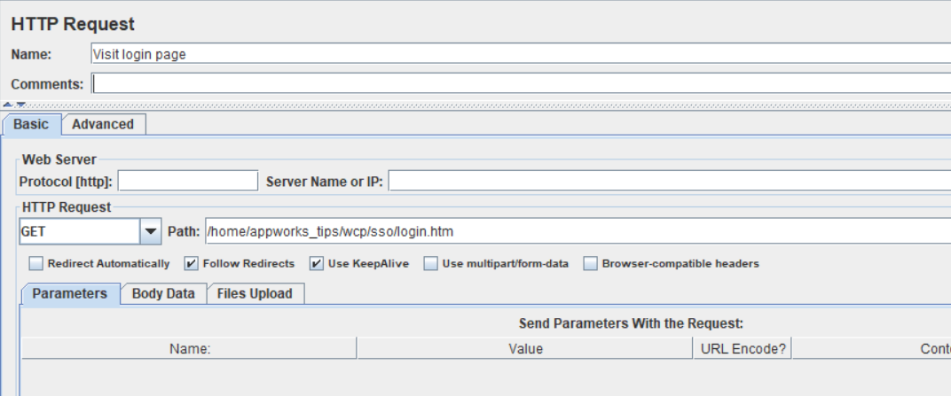Focus the Comments text field
Image resolution: width=951 pixels, height=396 pixels.
520,83
